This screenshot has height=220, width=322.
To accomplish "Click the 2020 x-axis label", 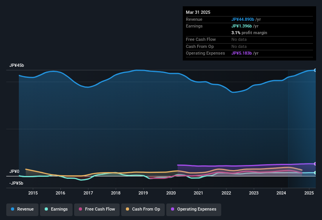I will click(171, 193).
